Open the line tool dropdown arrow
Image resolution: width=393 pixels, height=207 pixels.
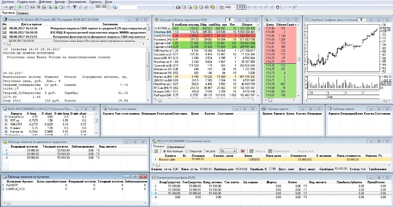point(290,7)
